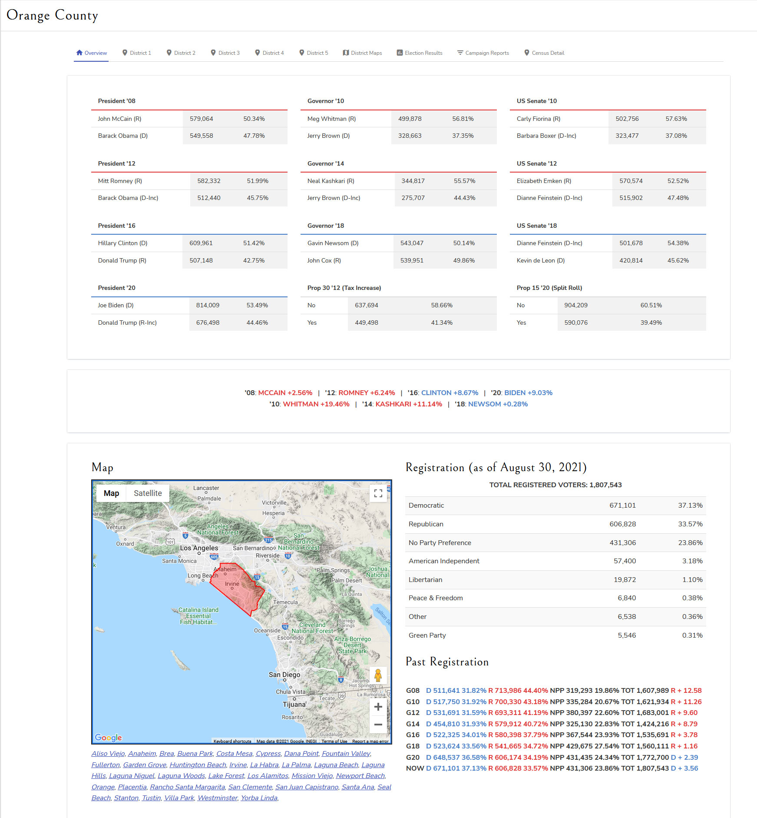Switch back to Map view
Viewport: 757px width, 818px height.
(112, 493)
